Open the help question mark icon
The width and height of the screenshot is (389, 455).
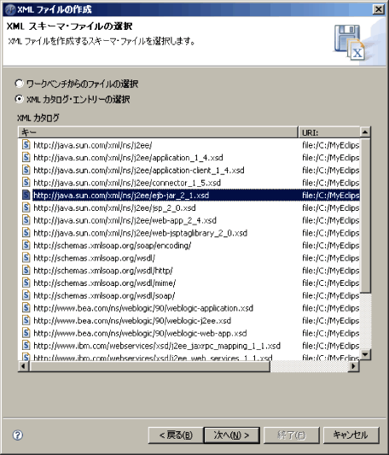pyautogui.click(x=18, y=435)
